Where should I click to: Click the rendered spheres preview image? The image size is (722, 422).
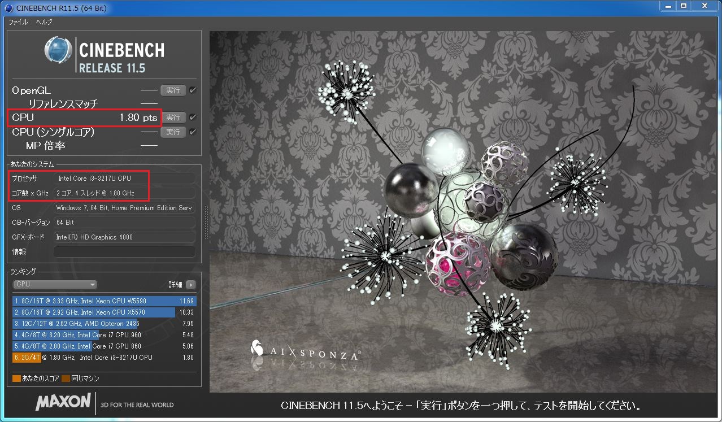pyautogui.click(x=463, y=212)
